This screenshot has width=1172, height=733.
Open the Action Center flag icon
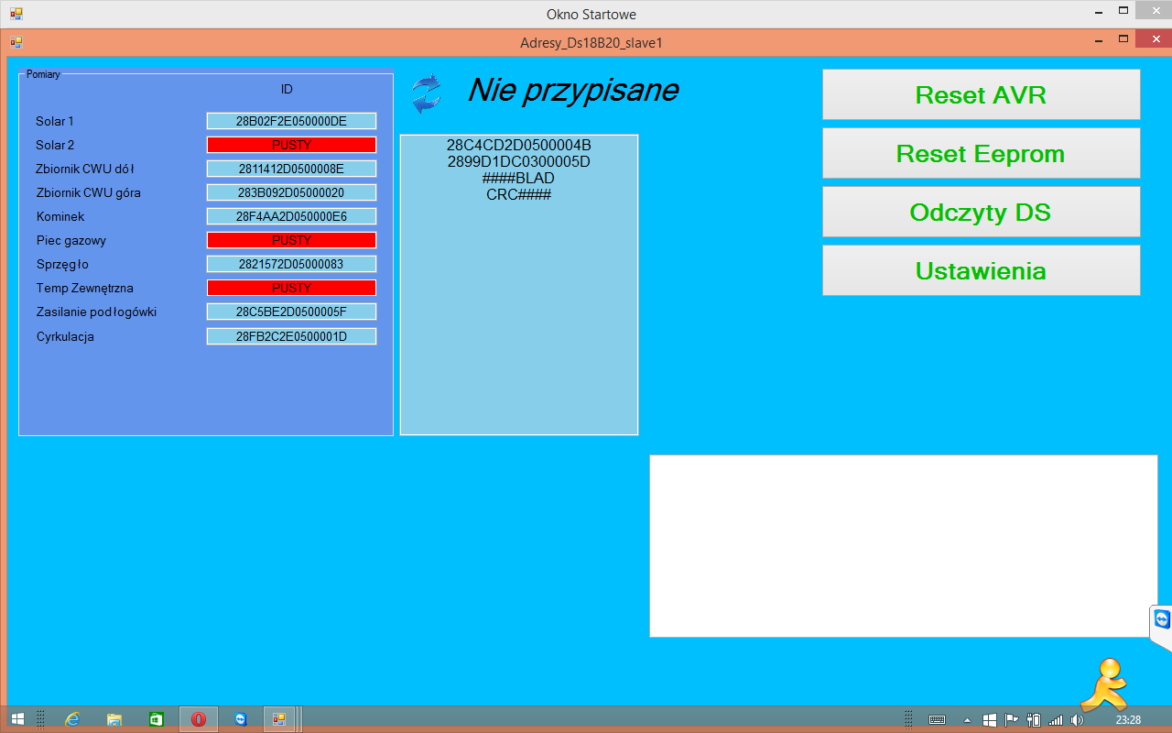1012,719
